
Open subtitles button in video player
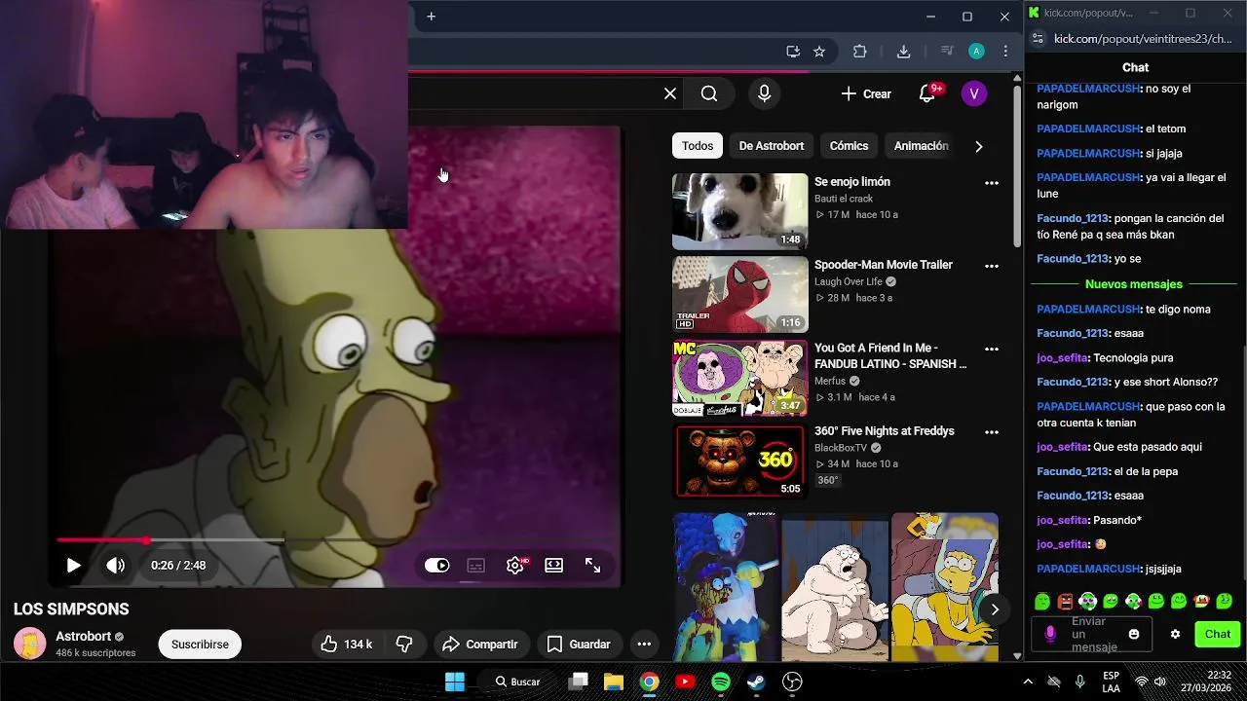pos(475,566)
